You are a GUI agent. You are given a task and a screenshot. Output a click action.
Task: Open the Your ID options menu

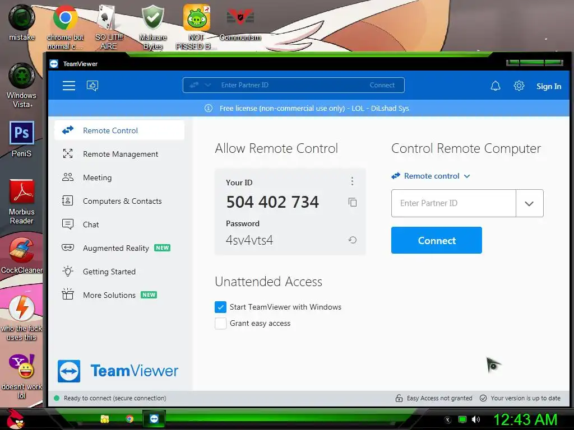coord(352,181)
